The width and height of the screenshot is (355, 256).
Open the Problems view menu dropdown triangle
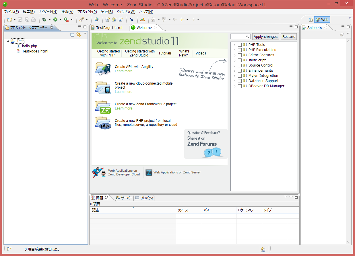pos(286,197)
